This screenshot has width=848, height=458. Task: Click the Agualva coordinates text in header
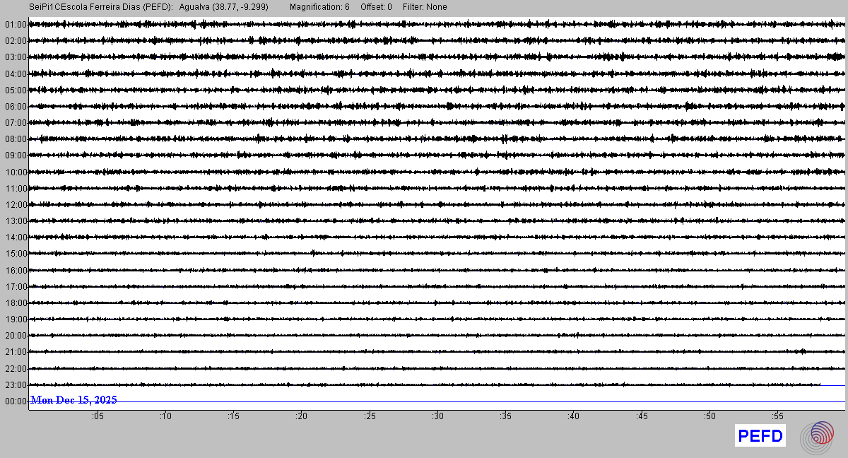[223, 7]
